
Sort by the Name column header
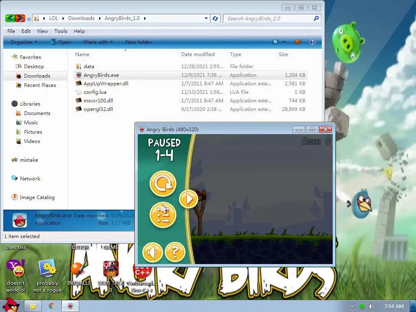click(x=126, y=54)
